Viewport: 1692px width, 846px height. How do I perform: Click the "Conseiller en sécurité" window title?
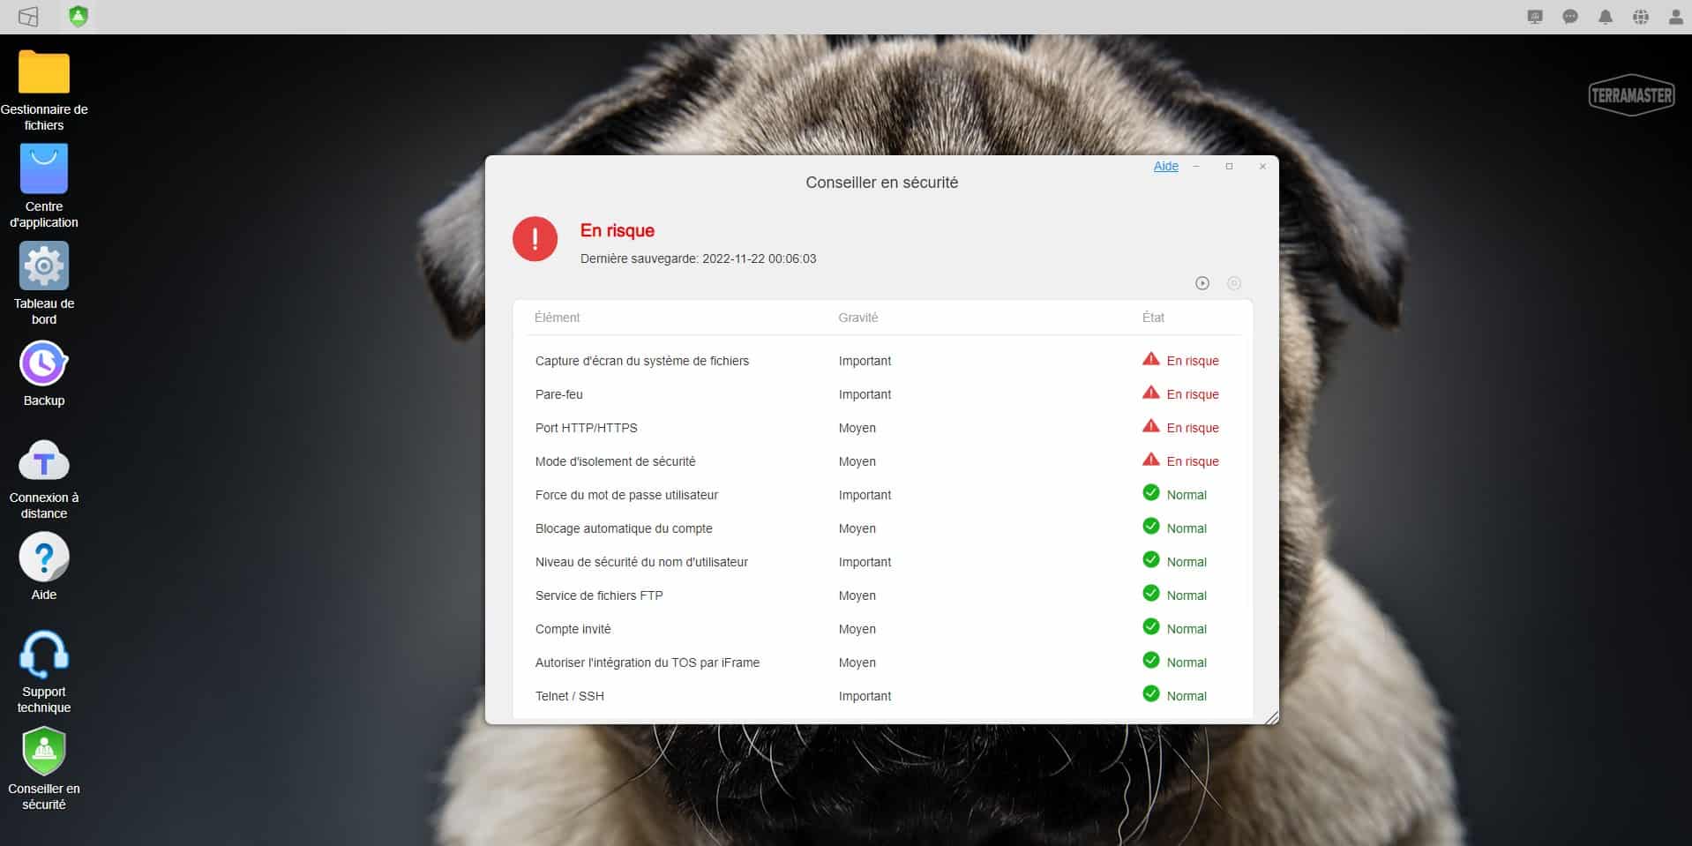point(882,183)
